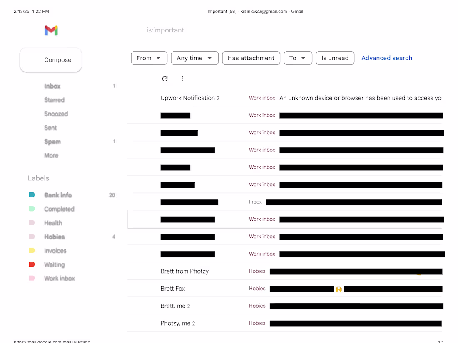Open the To filter dropdown
Image resolution: width=458 pixels, height=343 pixels.
[298, 58]
